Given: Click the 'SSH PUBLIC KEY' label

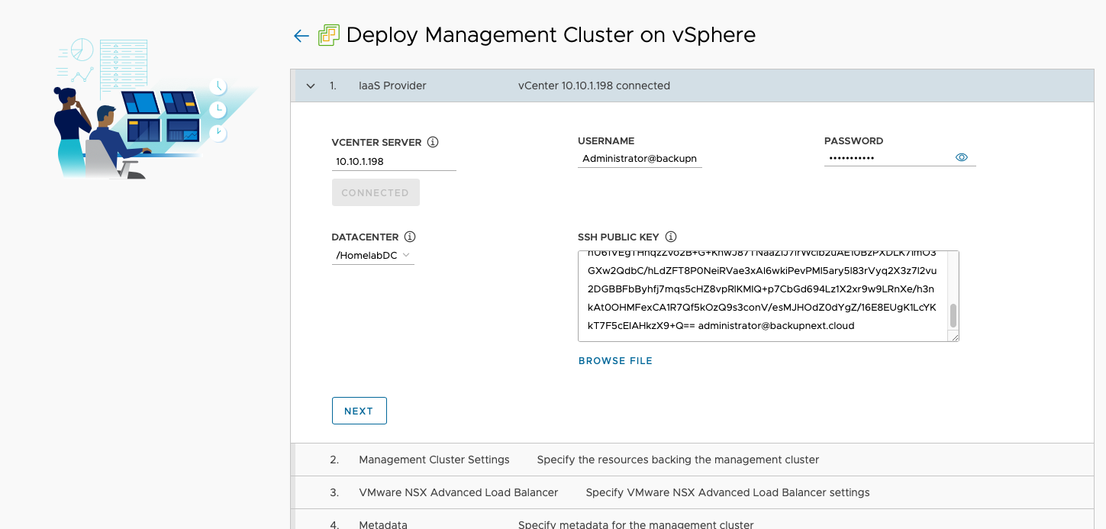Looking at the screenshot, I should click(619, 237).
